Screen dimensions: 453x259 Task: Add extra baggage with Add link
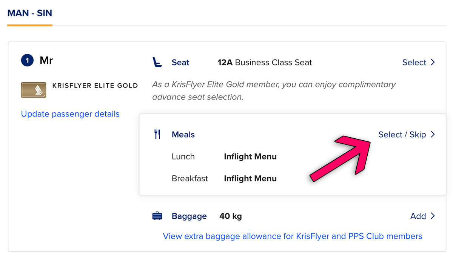click(418, 216)
